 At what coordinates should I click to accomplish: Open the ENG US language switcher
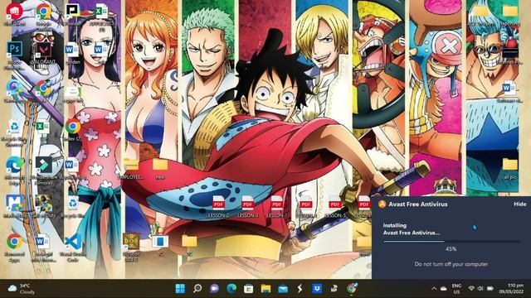click(456, 289)
